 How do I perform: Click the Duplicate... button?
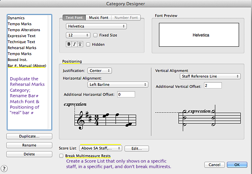[29, 136]
